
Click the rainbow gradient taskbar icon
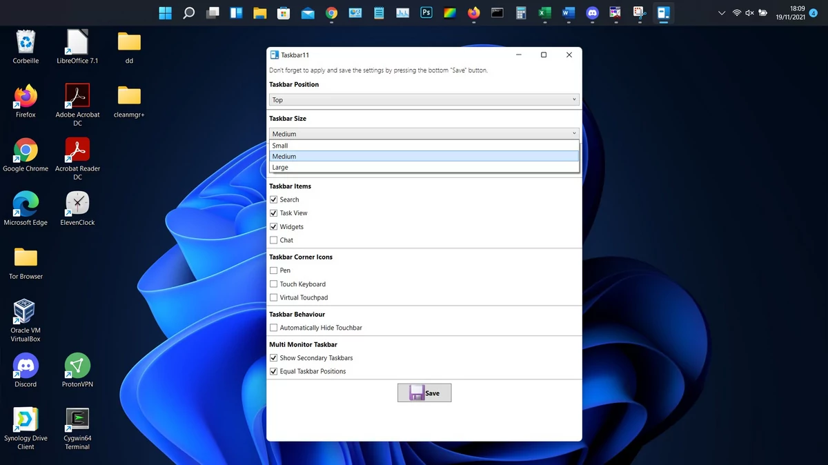pos(450,12)
